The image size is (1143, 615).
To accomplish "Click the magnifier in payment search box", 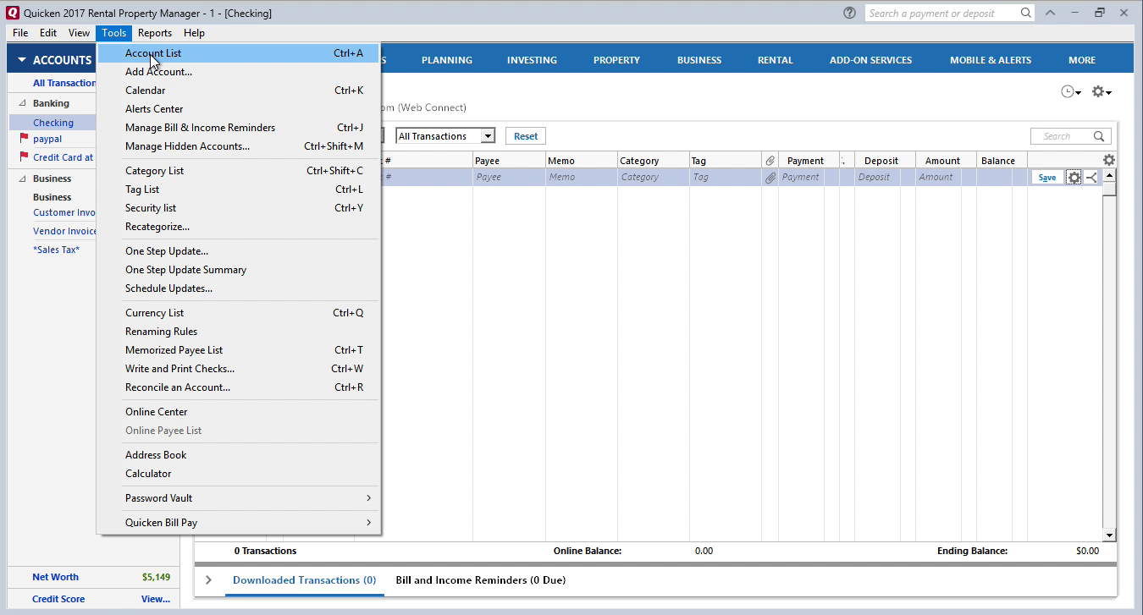I will click(x=1025, y=13).
